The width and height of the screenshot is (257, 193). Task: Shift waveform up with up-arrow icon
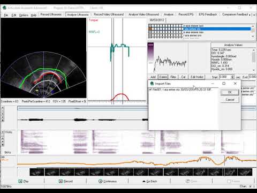[x=3, y=114]
